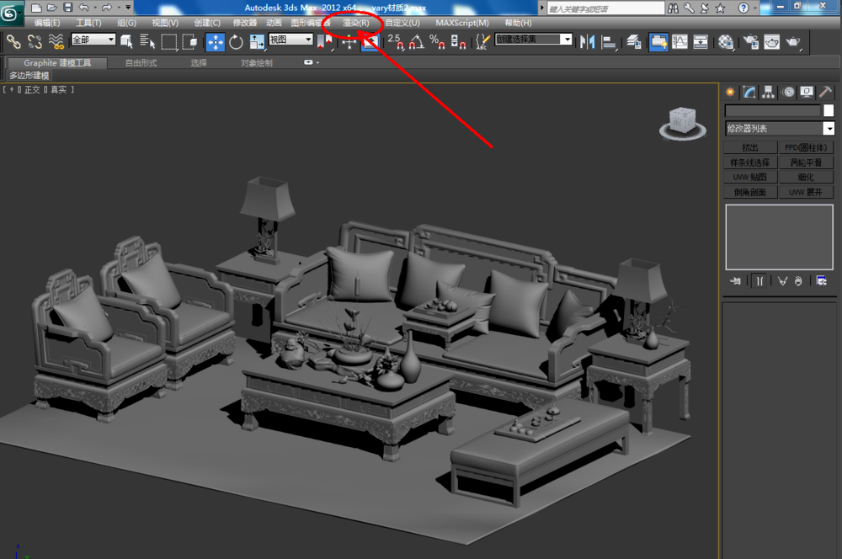Toggle the Window/Crossing selection icon
The height and width of the screenshot is (559, 842).
[189, 41]
